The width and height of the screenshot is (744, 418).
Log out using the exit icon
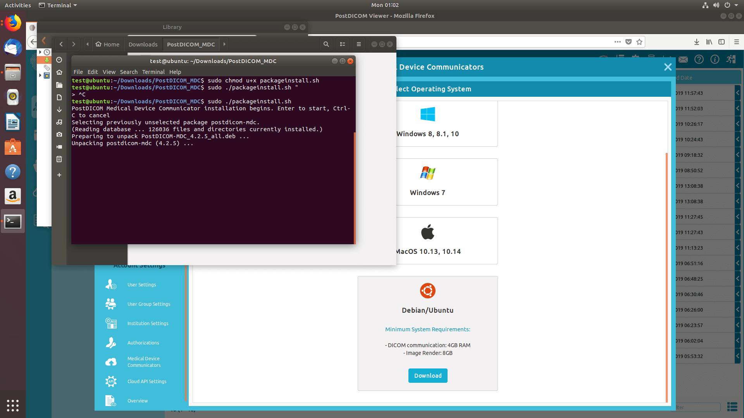pos(730,59)
